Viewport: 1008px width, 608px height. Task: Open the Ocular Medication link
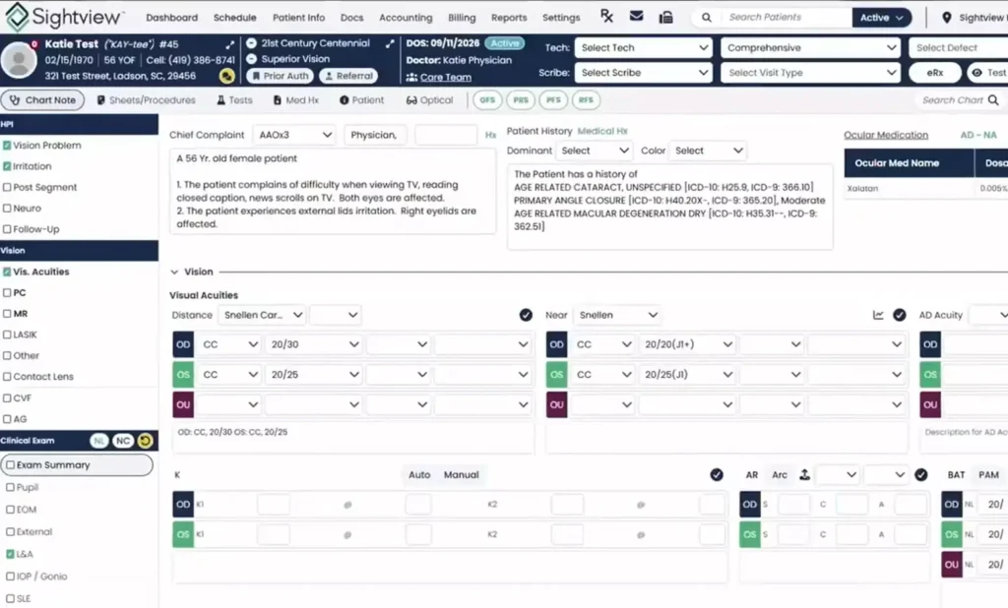click(886, 135)
